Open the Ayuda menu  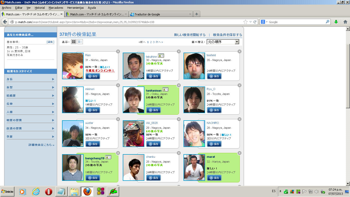click(x=92, y=8)
